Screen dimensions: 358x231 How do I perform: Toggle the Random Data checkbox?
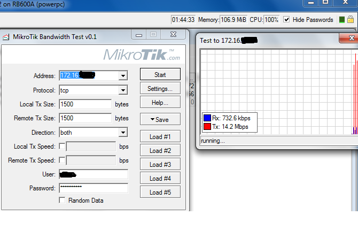click(62, 200)
